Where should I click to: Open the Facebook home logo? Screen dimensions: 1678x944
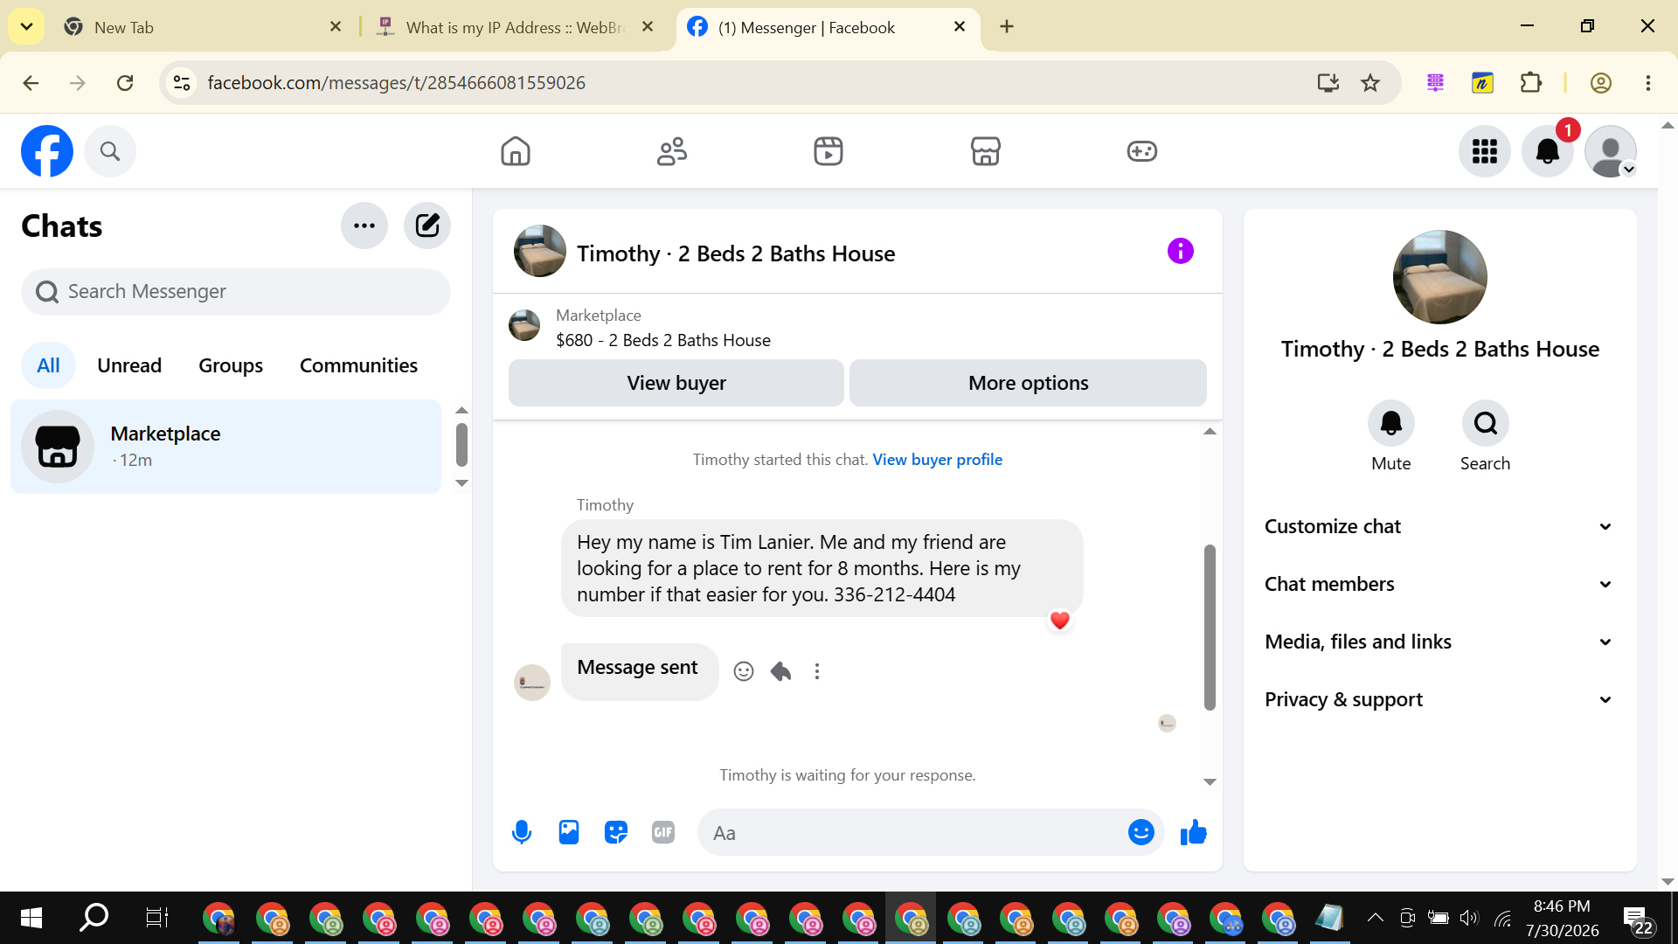[x=47, y=151]
